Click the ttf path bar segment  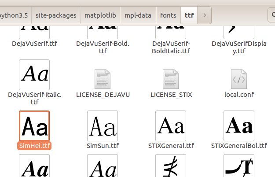tap(189, 15)
